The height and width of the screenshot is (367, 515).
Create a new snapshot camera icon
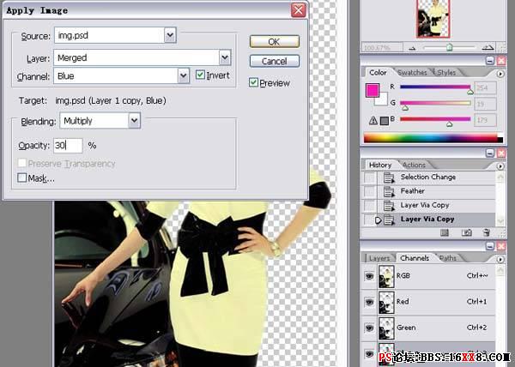pos(466,233)
